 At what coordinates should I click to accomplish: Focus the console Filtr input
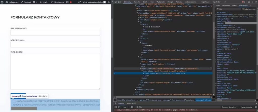(x=178, y=107)
